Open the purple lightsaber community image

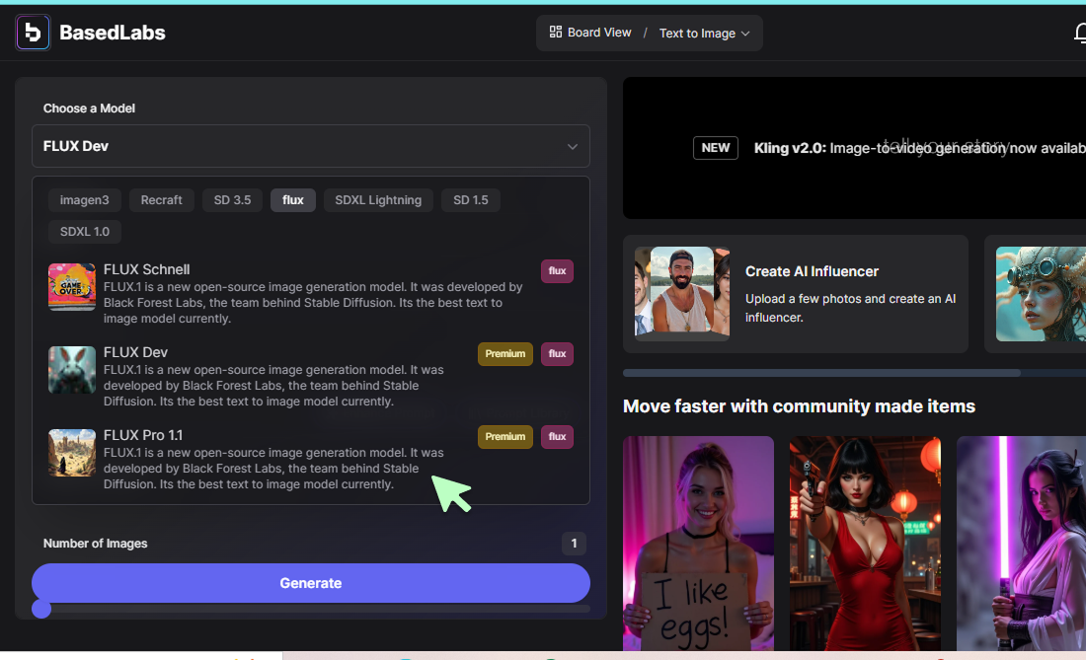[1021, 543]
